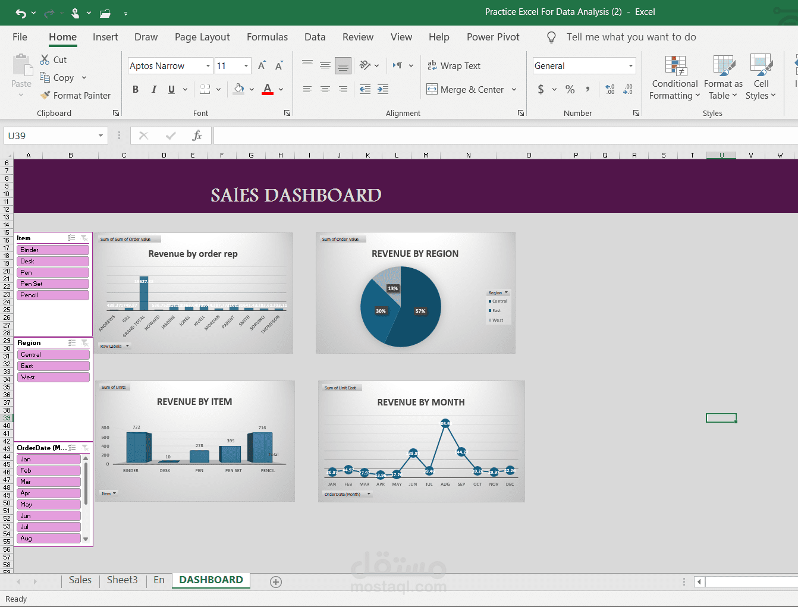This screenshot has width=798, height=607.
Task: Click the Merge & Center icon
Action: [x=432, y=89]
